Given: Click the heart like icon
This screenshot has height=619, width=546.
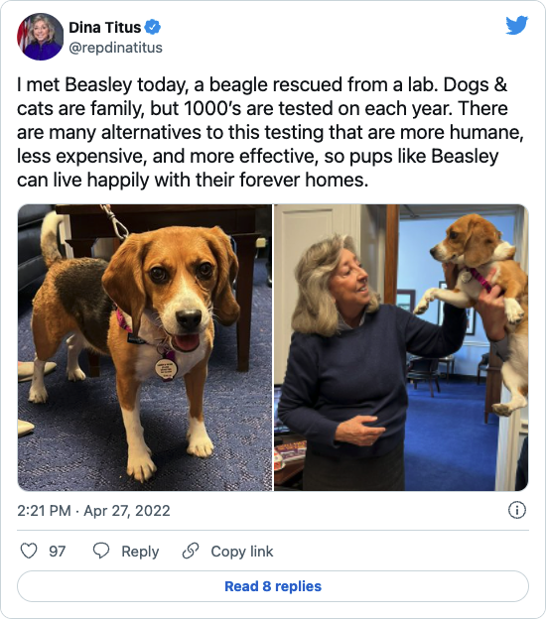Looking at the screenshot, I should (29, 551).
